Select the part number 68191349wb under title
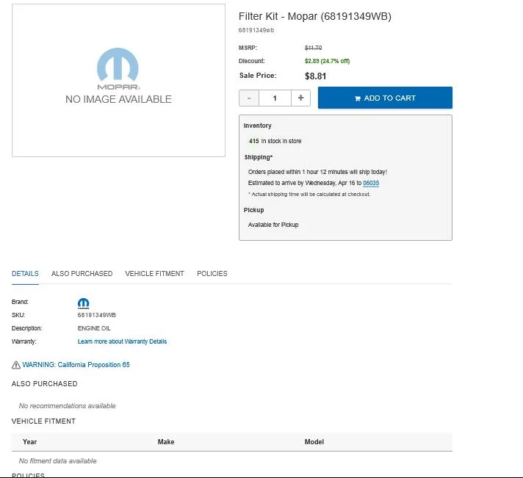 coord(256,30)
